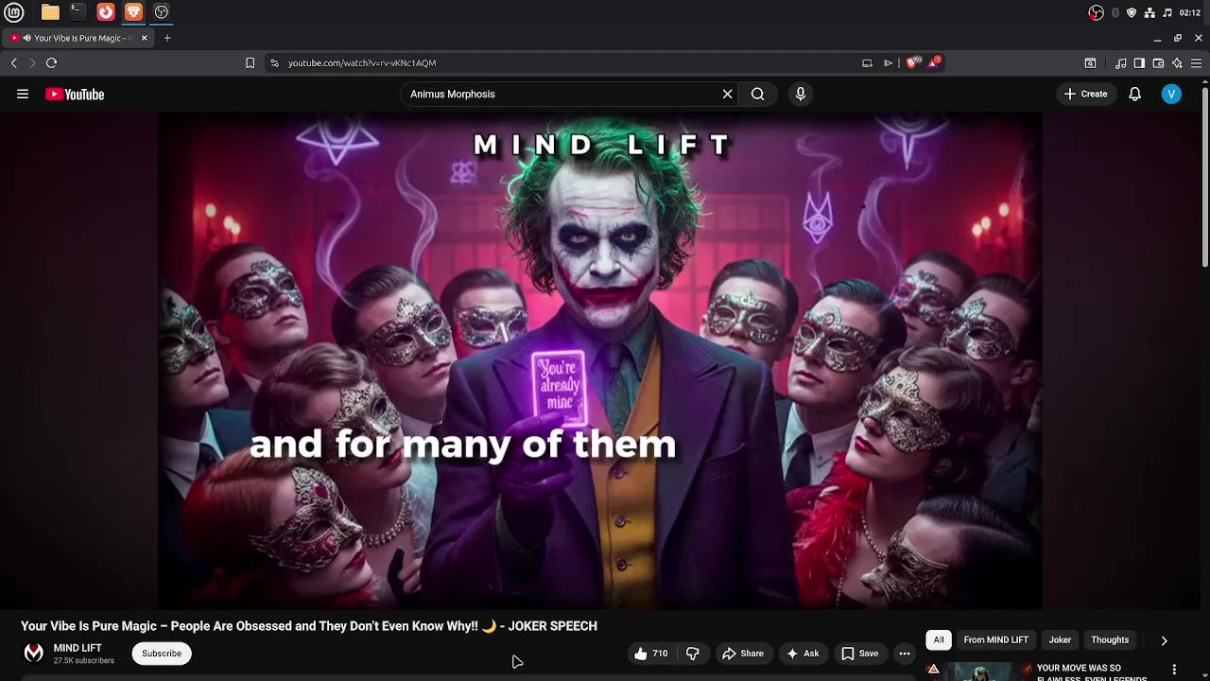Open the shield tray icon

pyautogui.click(x=1132, y=12)
